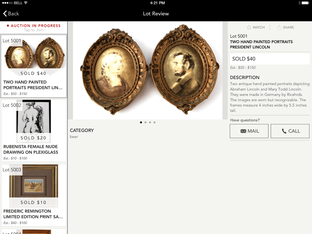Open Lot 5001 Lincoln portraits item
This screenshot has width=312, height=234.
(x=34, y=66)
